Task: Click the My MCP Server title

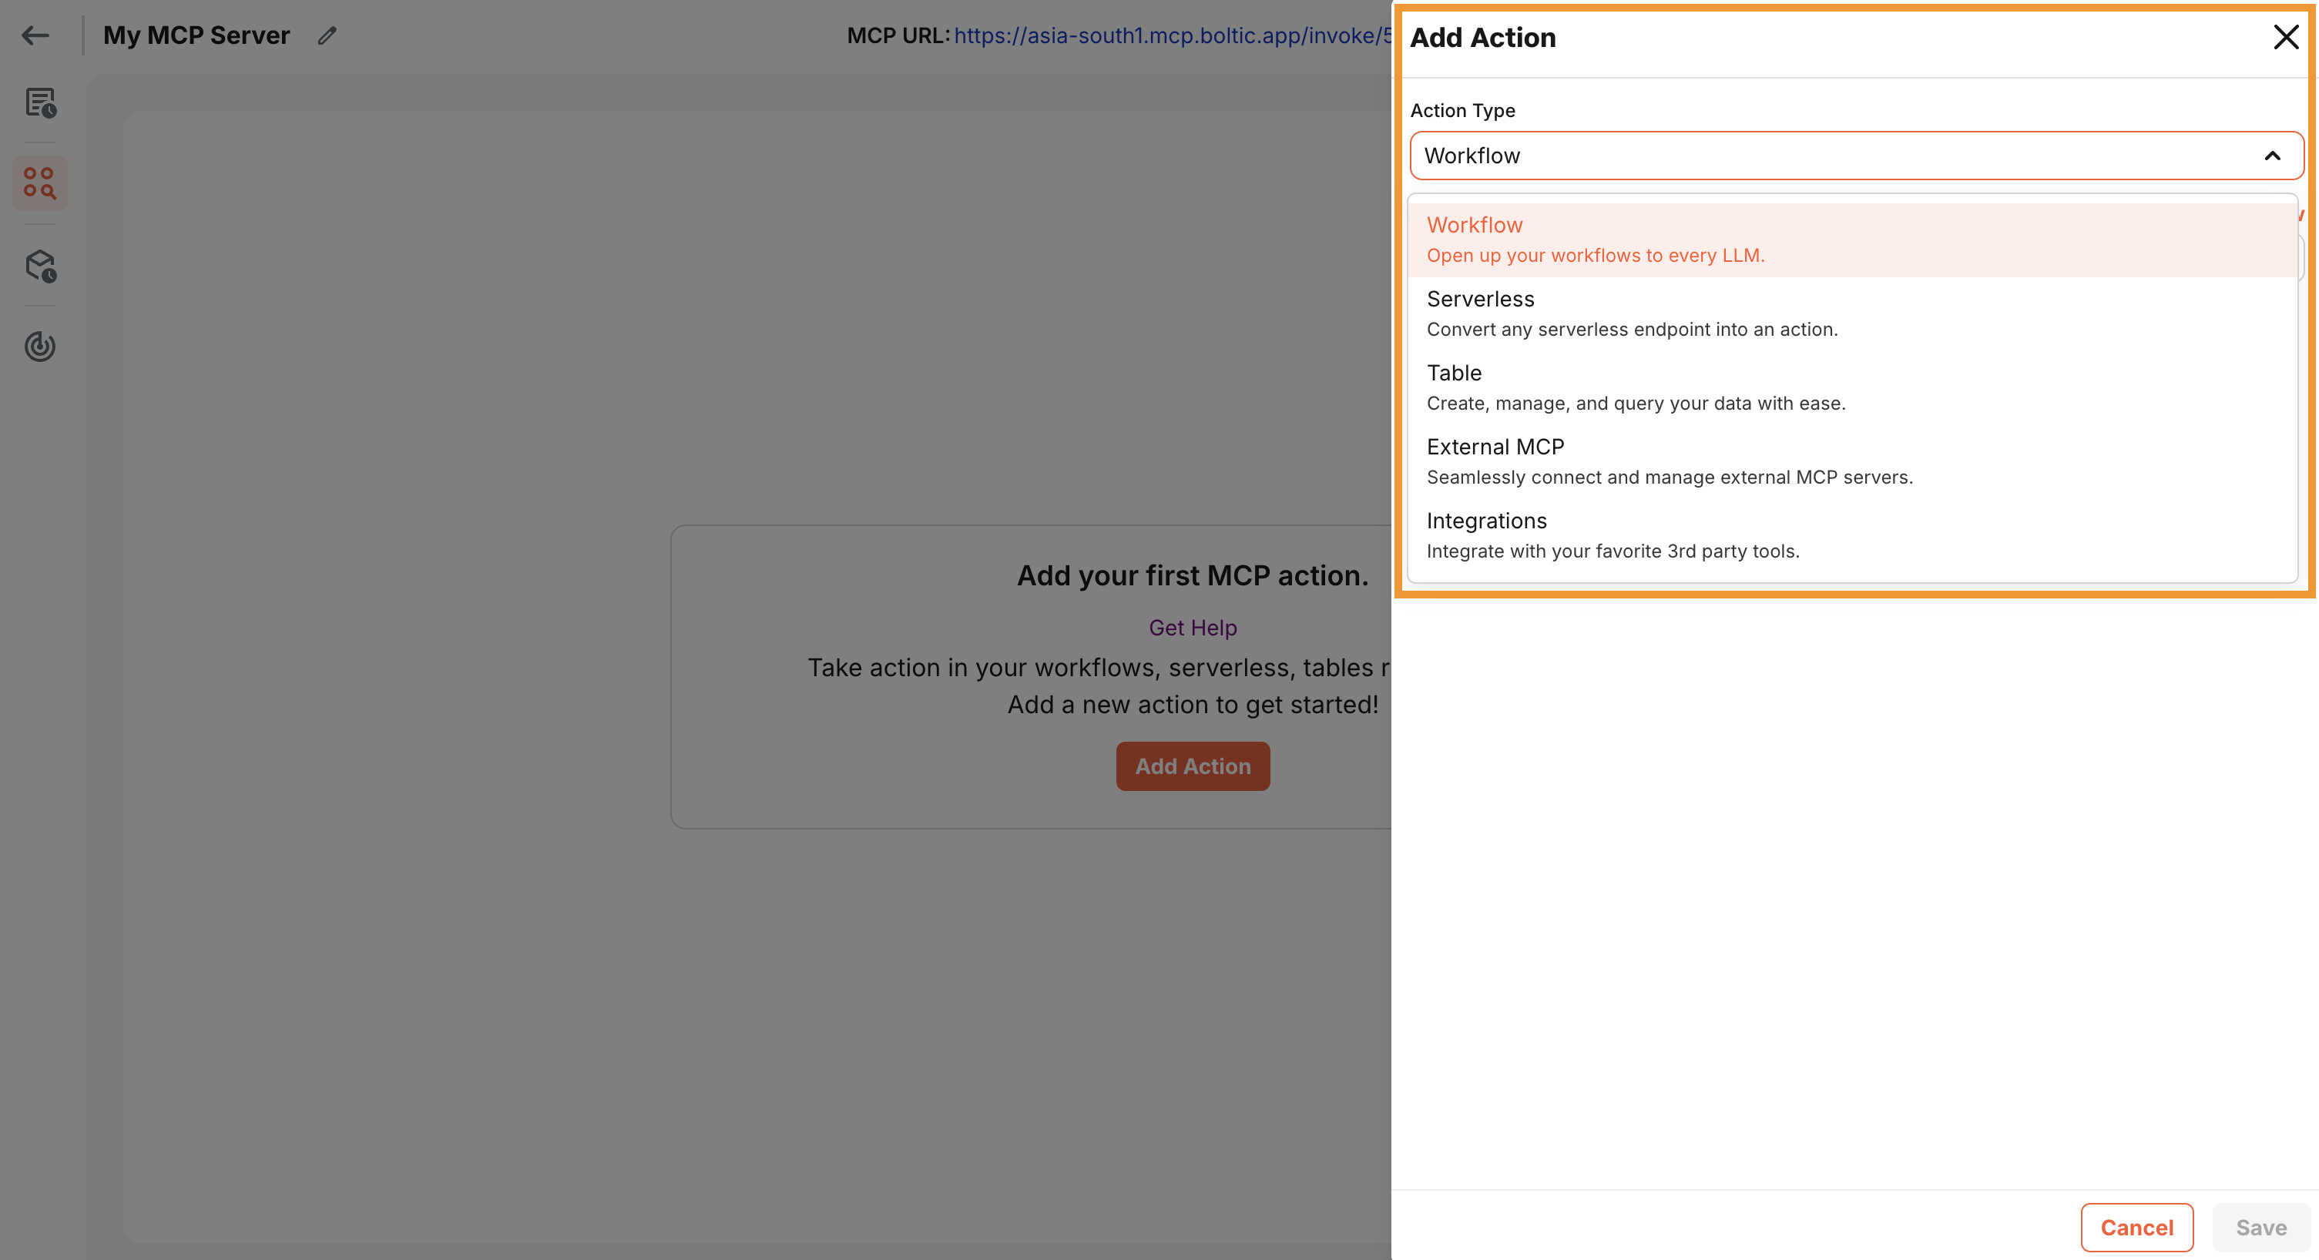Action: click(x=196, y=35)
